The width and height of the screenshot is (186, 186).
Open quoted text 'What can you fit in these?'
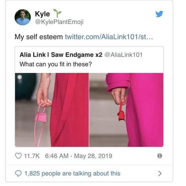click(56, 64)
